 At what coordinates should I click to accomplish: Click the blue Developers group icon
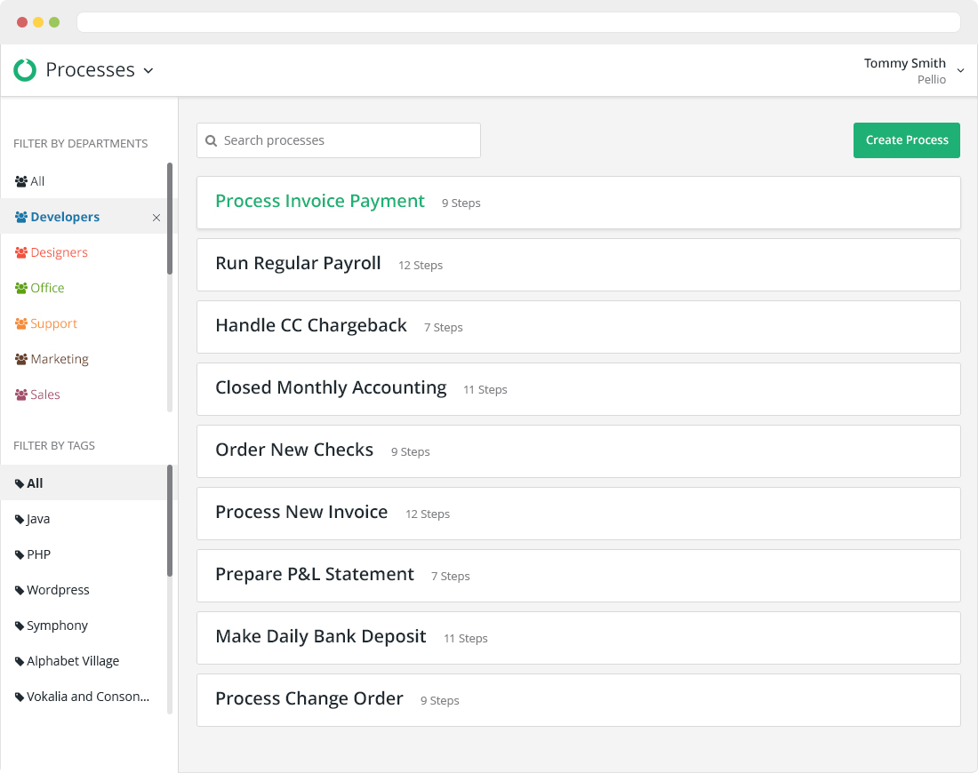click(x=21, y=217)
